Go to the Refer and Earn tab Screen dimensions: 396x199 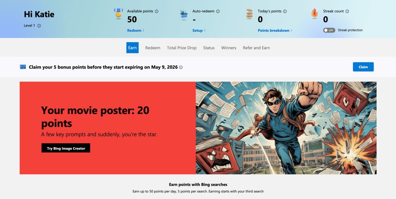256,48
